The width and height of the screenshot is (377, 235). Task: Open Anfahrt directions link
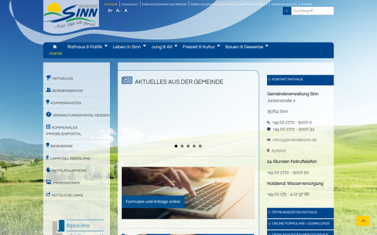[x=278, y=151]
